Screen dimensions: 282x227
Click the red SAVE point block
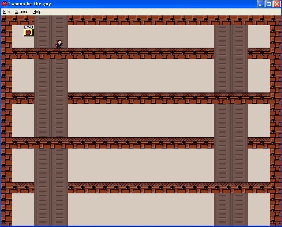click(x=29, y=31)
